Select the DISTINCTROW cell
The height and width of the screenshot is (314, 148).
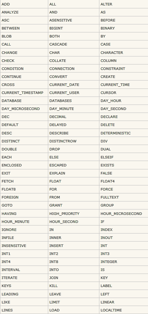click(x=74, y=141)
